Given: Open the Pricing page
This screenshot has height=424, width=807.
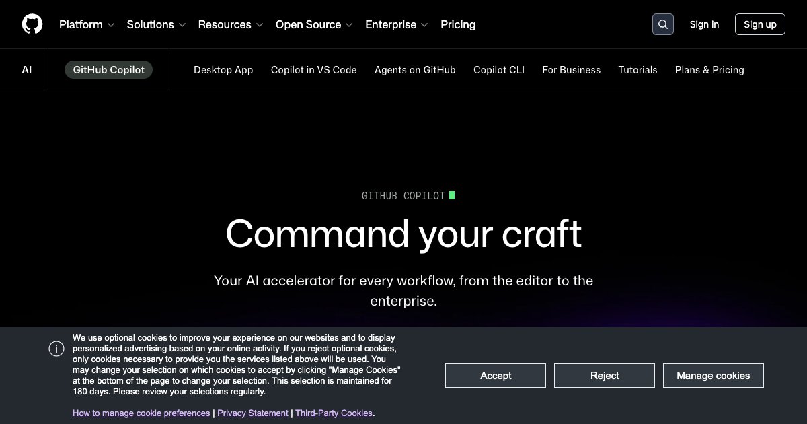Looking at the screenshot, I should (x=458, y=24).
